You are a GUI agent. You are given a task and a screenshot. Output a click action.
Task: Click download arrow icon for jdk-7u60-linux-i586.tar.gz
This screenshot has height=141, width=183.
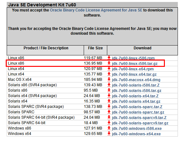(109, 63)
